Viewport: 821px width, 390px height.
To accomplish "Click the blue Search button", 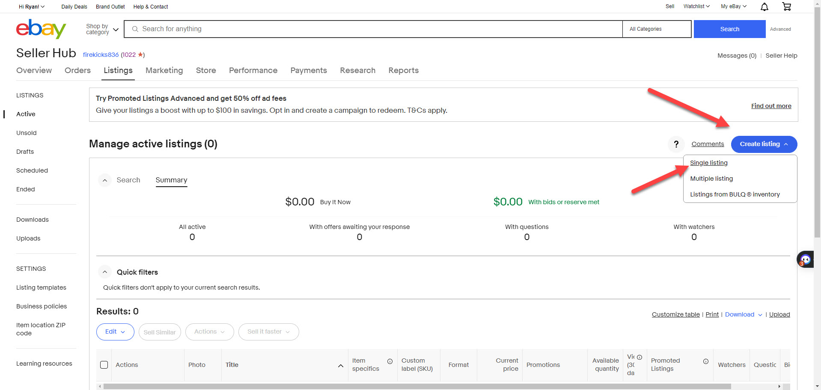I will click(x=730, y=29).
